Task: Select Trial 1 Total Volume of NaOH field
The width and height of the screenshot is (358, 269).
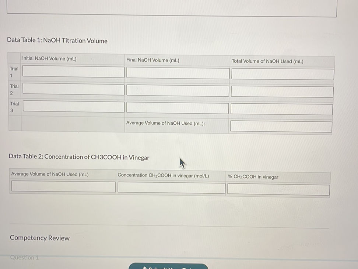Action: 282,74
